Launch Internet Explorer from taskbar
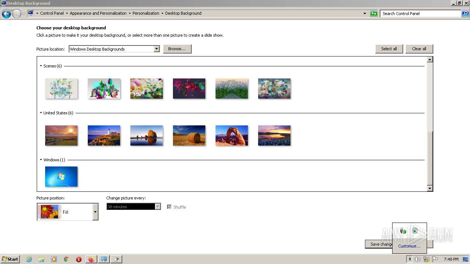The height and width of the screenshot is (264, 470). pyautogui.click(x=29, y=259)
